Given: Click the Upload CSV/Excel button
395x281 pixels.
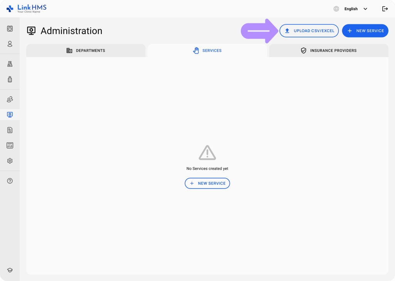Looking at the screenshot, I should (x=309, y=31).
